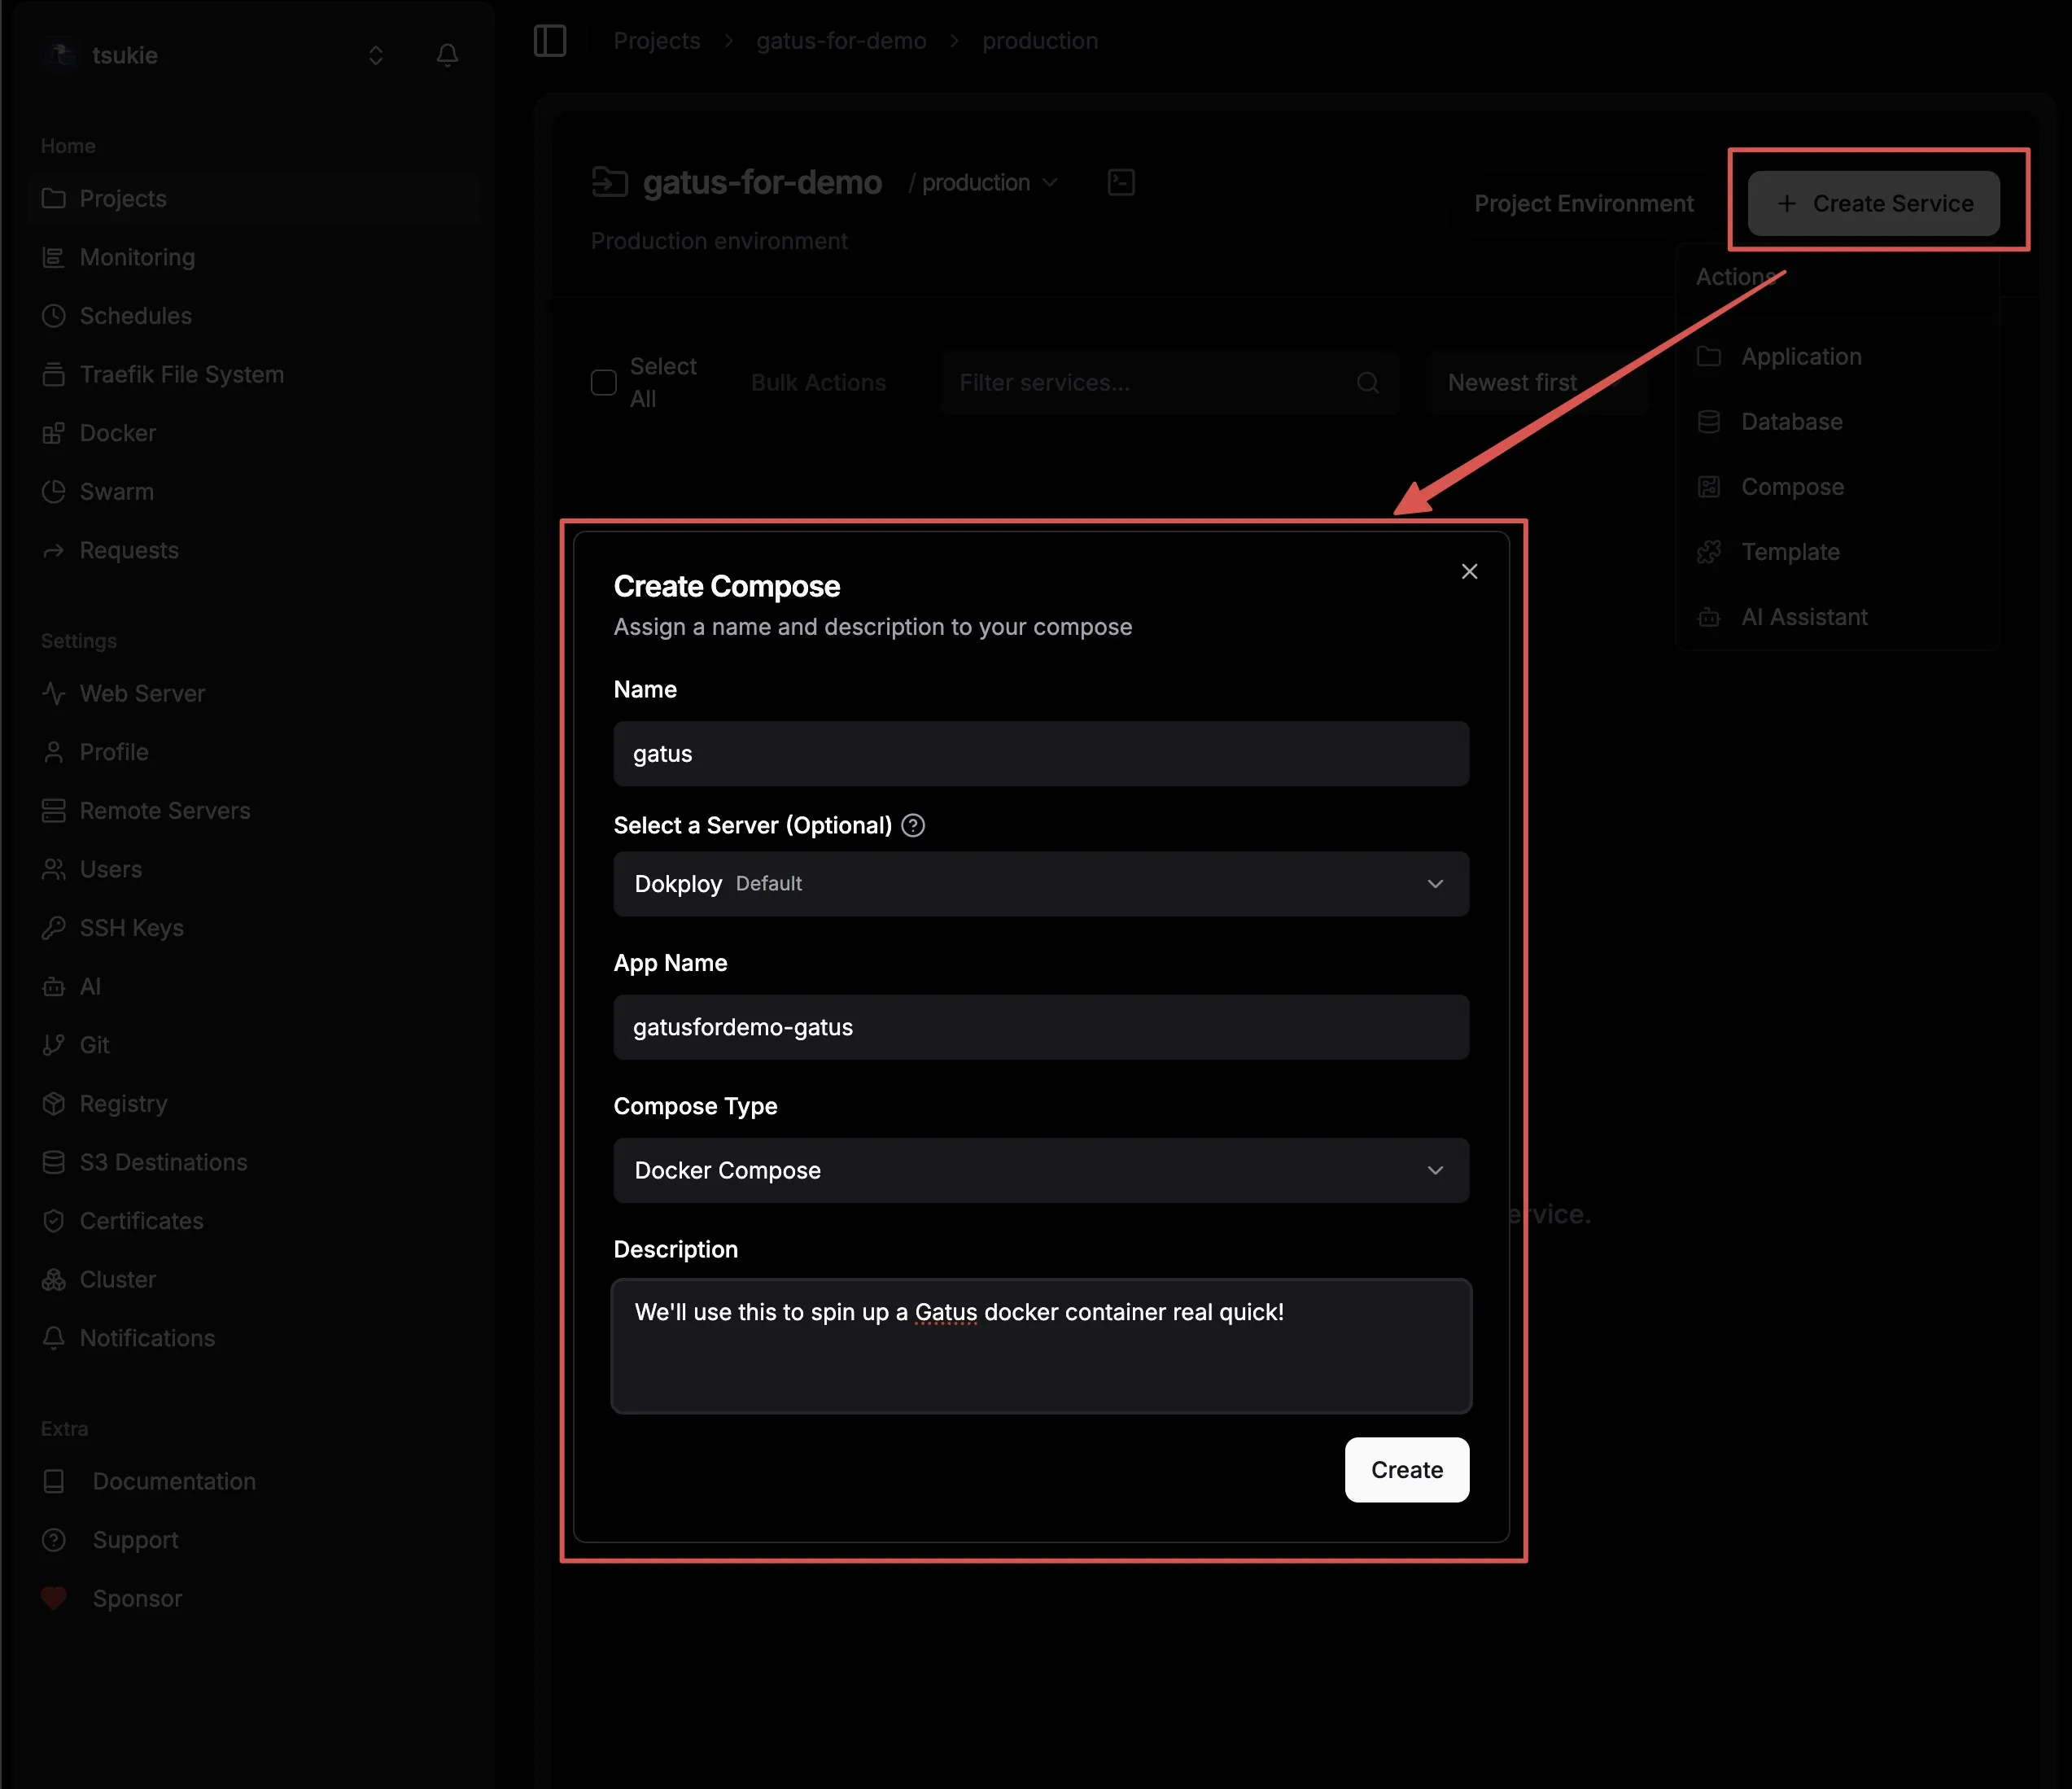Image resolution: width=2072 pixels, height=1789 pixels.
Task: Close the Create Compose dialog
Action: [x=1468, y=571]
